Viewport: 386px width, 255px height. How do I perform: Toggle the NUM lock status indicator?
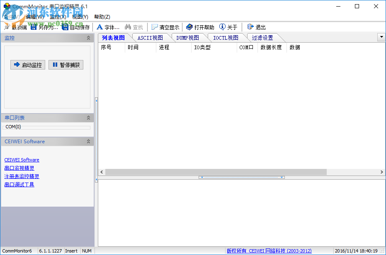87,250
